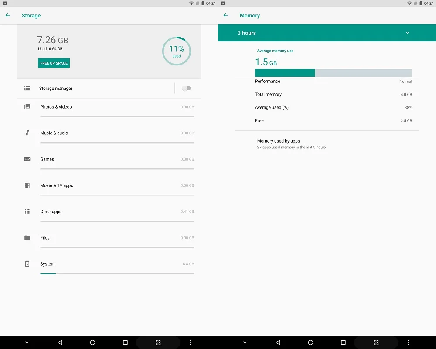Tap Wi-Fi status icon on Storage screen

point(191,3)
